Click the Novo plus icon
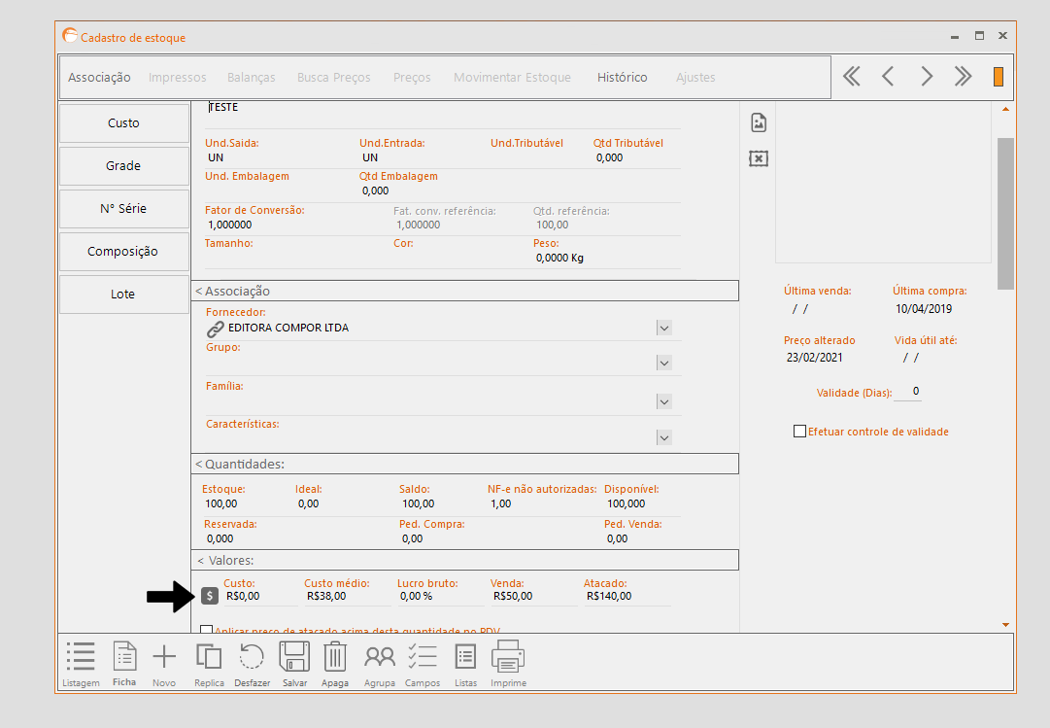The width and height of the screenshot is (1050, 728). tap(164, 658)
